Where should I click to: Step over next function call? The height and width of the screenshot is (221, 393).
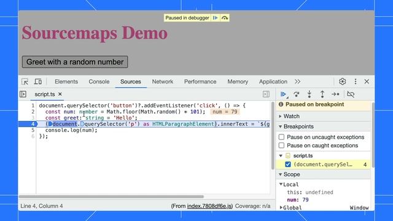point(296,94)
